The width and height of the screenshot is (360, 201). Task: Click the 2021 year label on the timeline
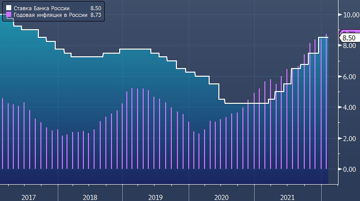(x=287, y=197)
